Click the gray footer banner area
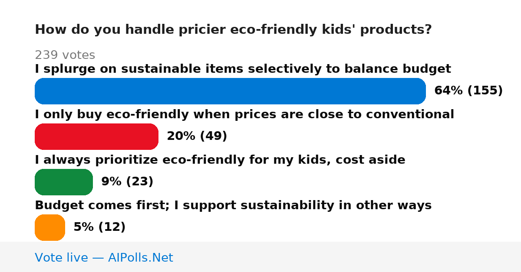The height and width of the screenshot is (272, 521). tap(260, 257)
